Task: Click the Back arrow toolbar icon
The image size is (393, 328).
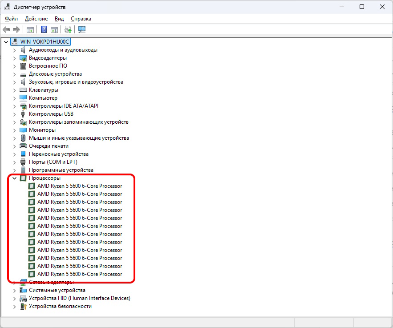Action: coord(6,29)
